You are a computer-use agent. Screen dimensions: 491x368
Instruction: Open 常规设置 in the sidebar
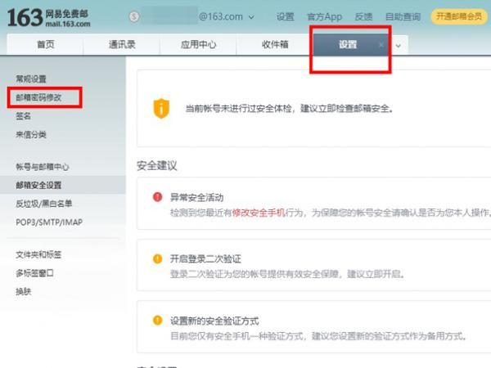point(31,79)
